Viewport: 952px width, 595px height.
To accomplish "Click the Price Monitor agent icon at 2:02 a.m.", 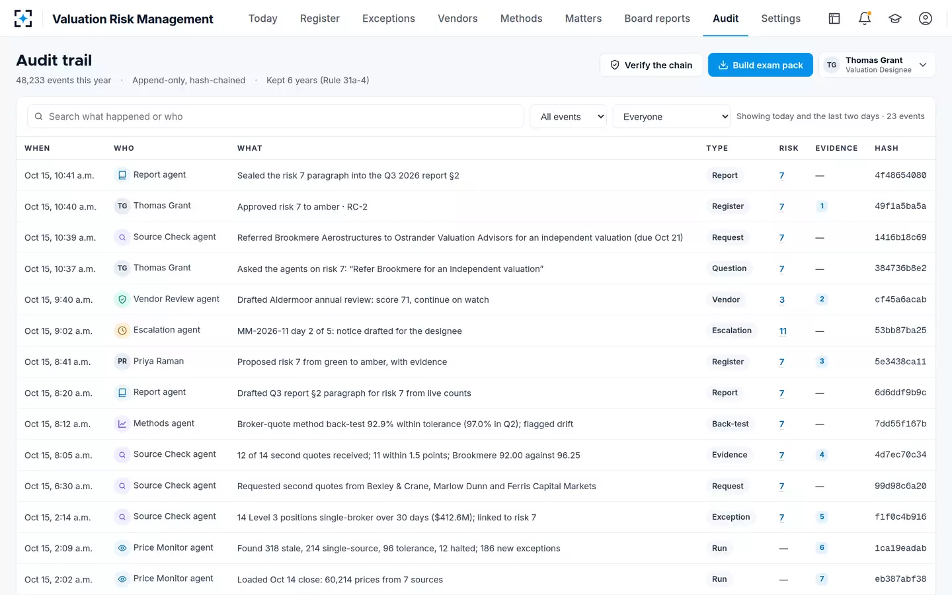I will 122,579.
